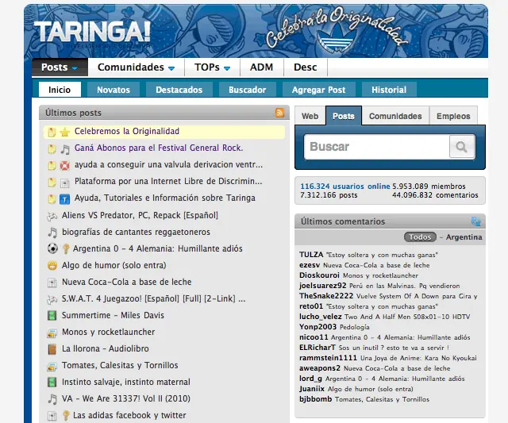Click the image icon beside Tomates, Calesitas

[x=52, y=366]
